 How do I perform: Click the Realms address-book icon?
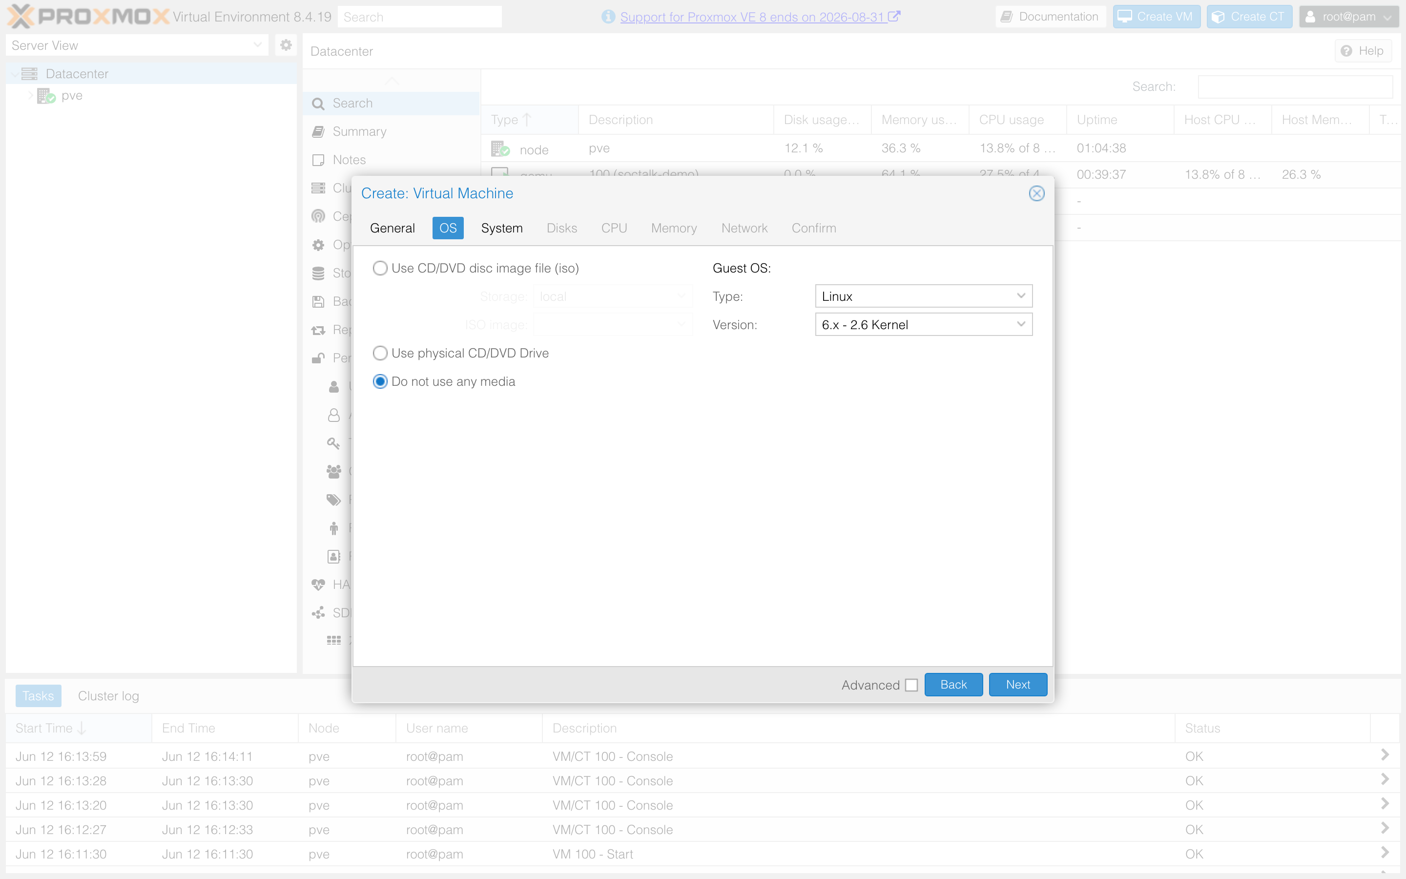point(333,556)
